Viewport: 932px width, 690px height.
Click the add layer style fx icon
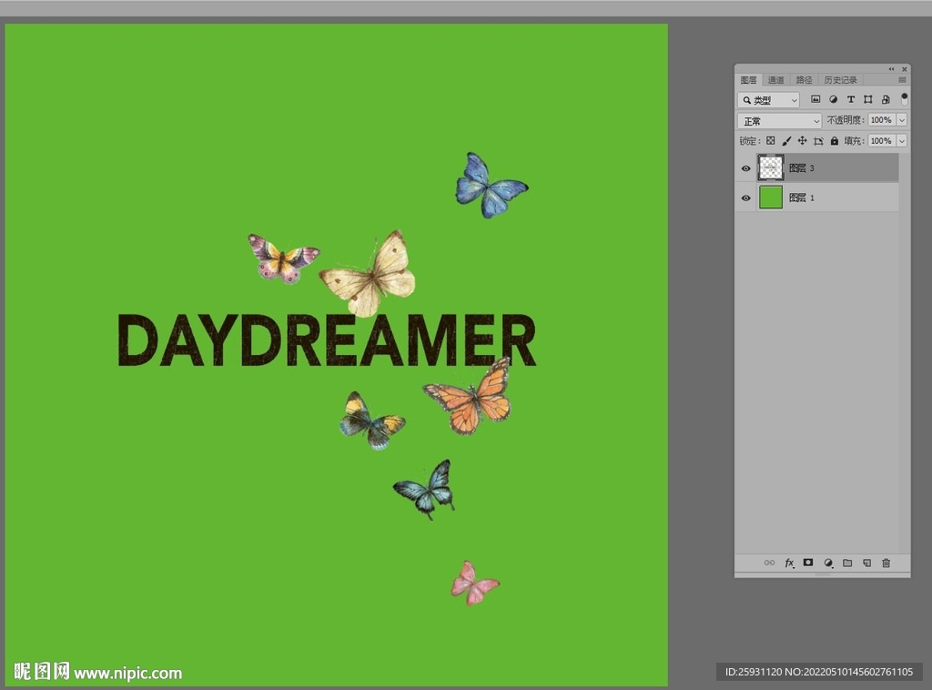pyautogui.click(x=789, y=563)
